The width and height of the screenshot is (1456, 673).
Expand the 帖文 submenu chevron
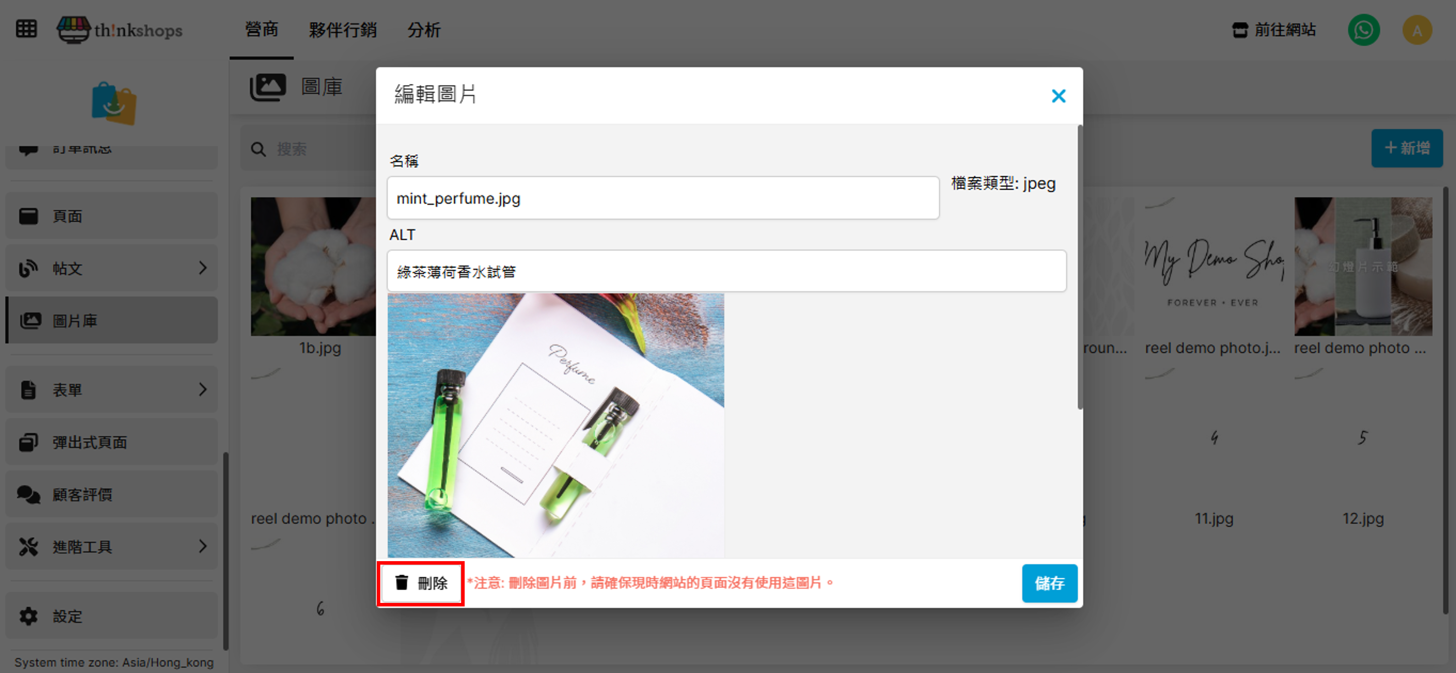(203, 268)
